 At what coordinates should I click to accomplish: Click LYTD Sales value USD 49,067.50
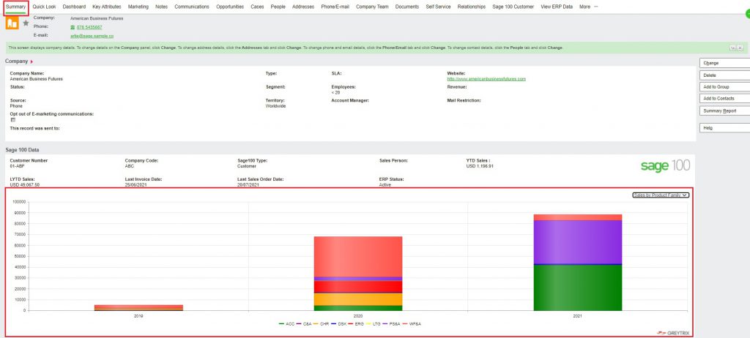pos(25,184)
